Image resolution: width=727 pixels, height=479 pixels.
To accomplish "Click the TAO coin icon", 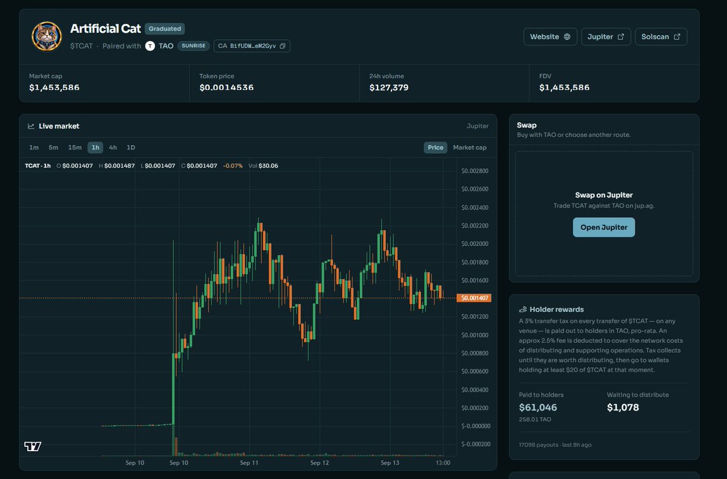I will (150, 46).
